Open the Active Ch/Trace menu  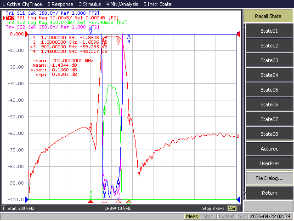tap(22, 4)
